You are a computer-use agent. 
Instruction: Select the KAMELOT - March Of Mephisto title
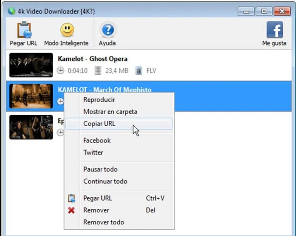click(104, 89)
